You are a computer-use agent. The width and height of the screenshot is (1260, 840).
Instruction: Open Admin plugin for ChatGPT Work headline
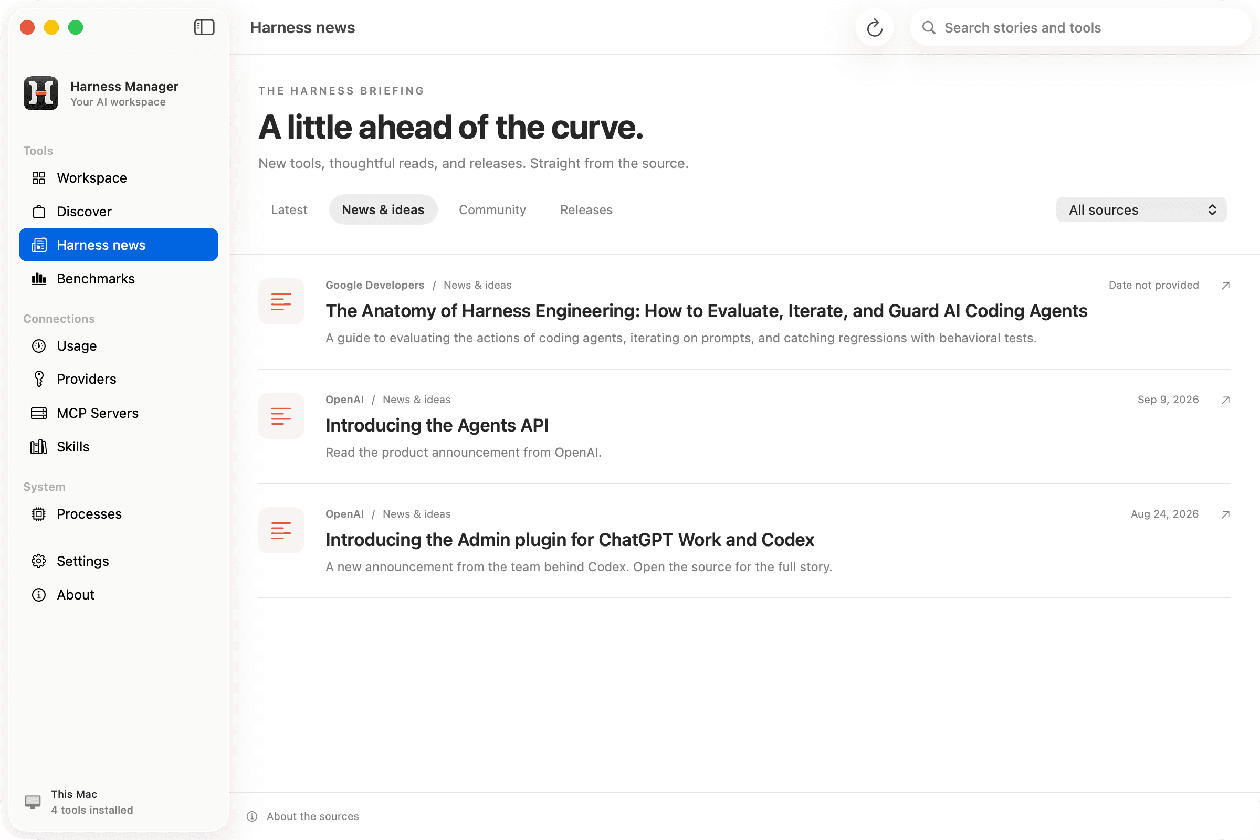pyautogui.click(x=570, y=540)
